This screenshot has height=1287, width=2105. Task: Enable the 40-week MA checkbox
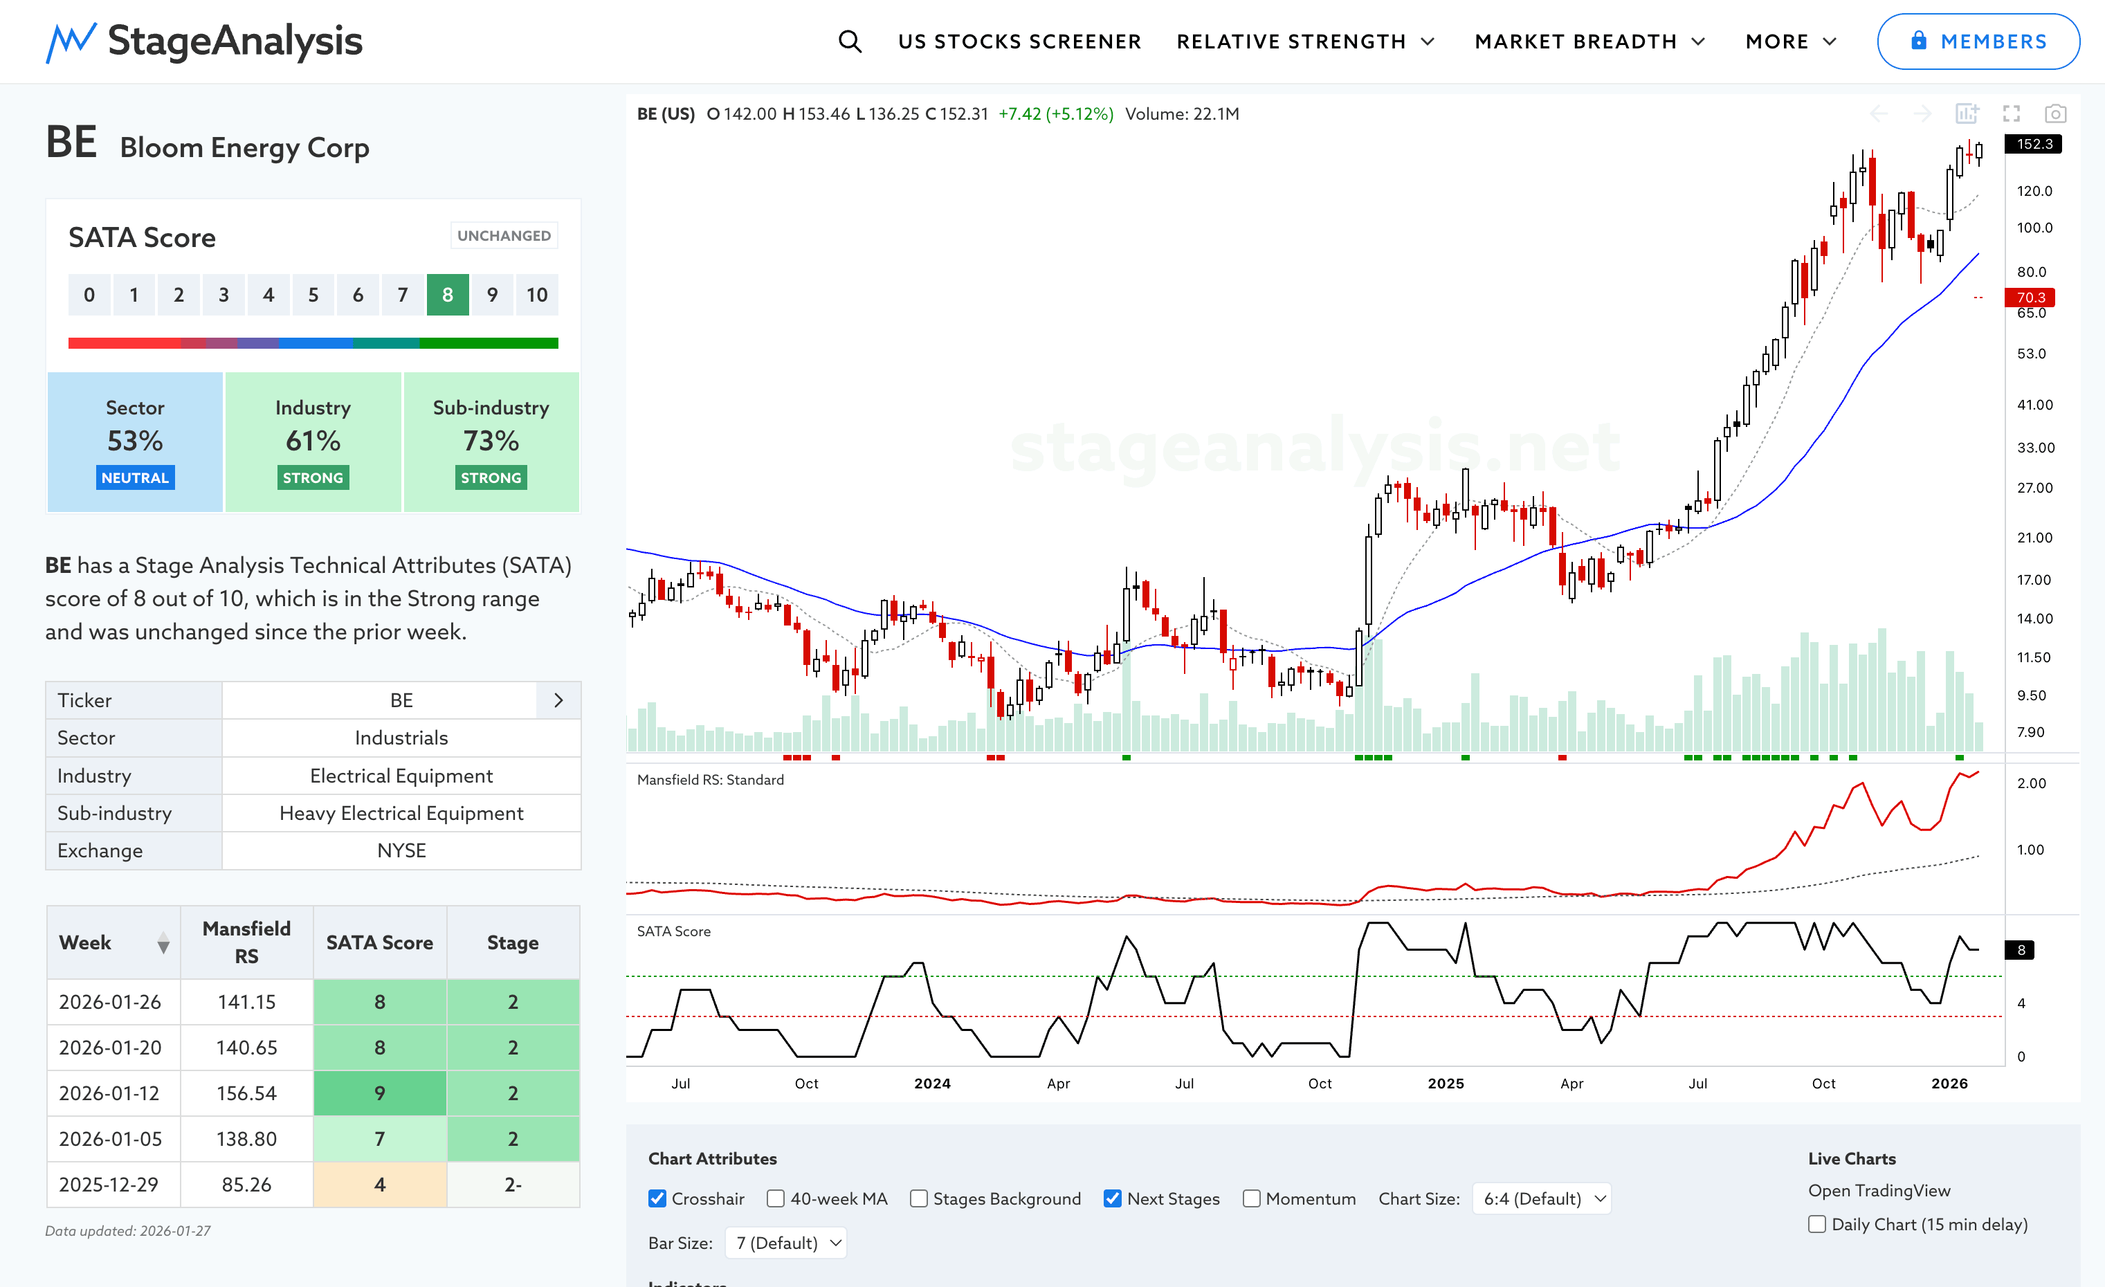776,1198
